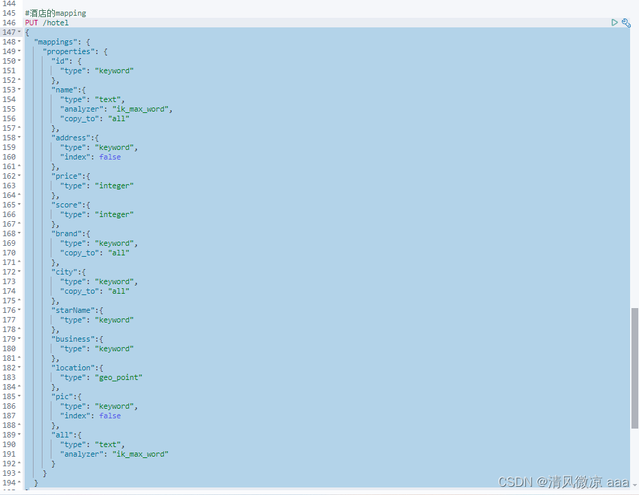Viewport: 639px width, 495px height.
Task: Click the fold end marker at line 152
Action: pyautogui.click(x=19, y=80)
